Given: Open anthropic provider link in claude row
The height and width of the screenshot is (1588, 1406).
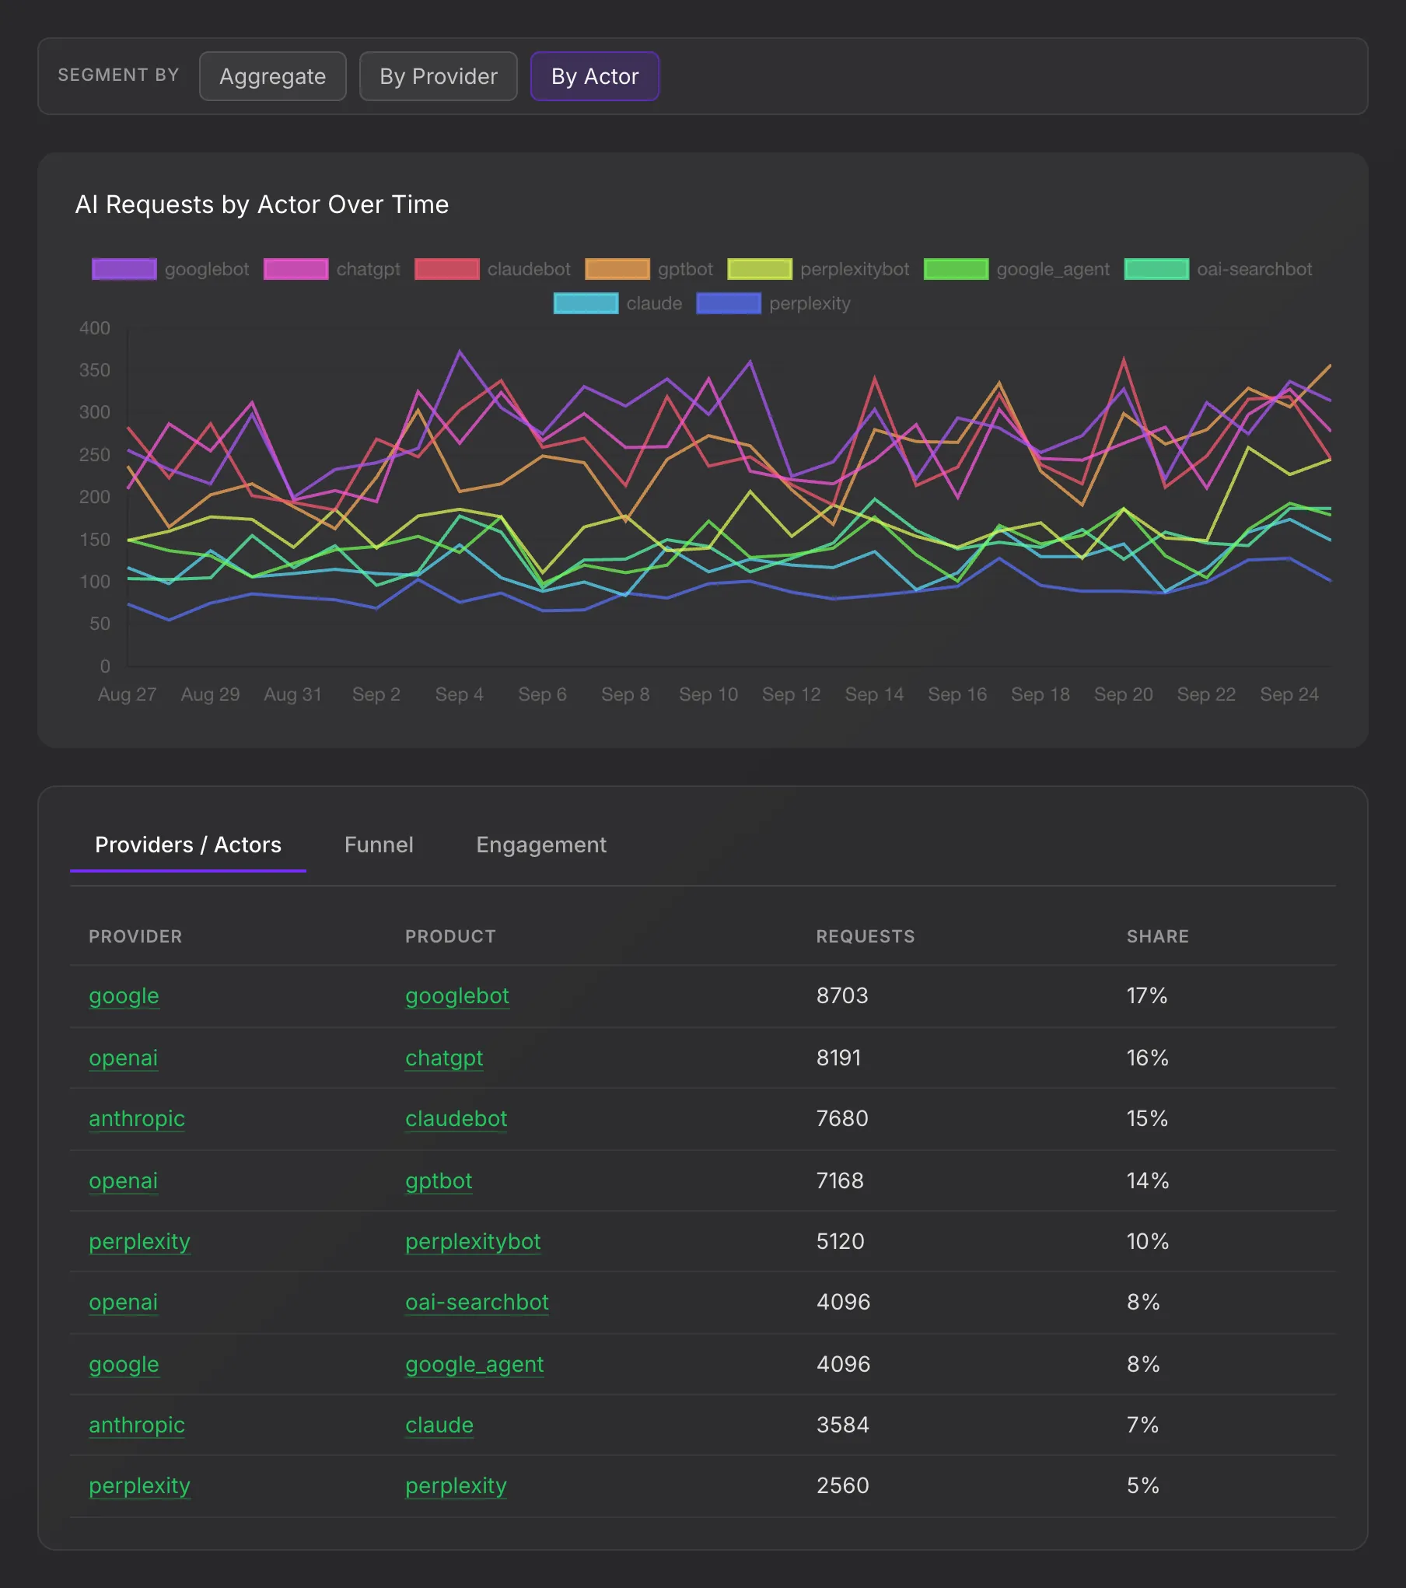Looking at the screenshot, I should [x=137, y=1425].
